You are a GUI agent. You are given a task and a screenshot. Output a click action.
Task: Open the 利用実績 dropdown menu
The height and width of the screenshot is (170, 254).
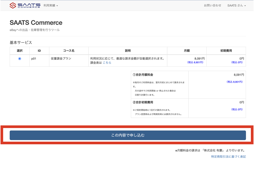point(51,6)
